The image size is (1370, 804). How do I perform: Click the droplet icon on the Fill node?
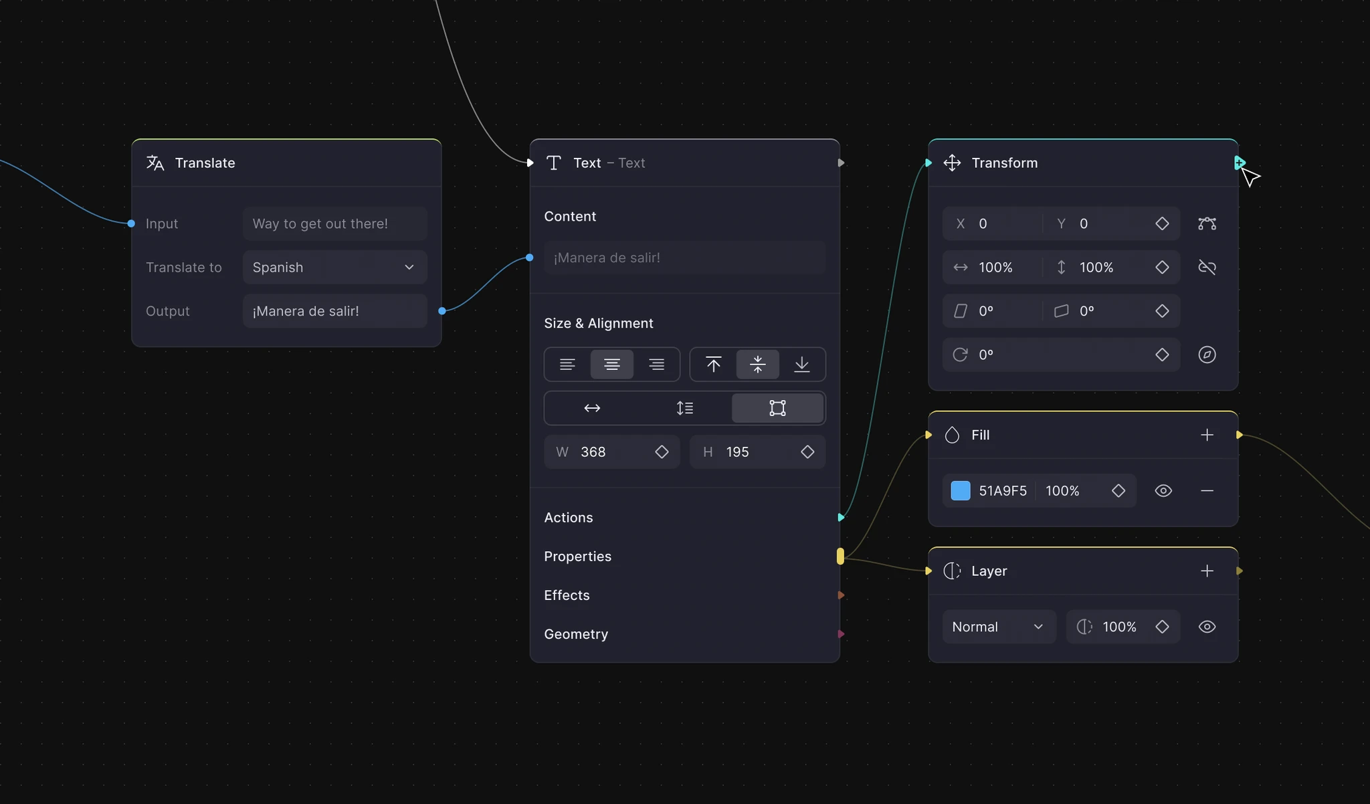pyautogui.click(x=953, y=435)
